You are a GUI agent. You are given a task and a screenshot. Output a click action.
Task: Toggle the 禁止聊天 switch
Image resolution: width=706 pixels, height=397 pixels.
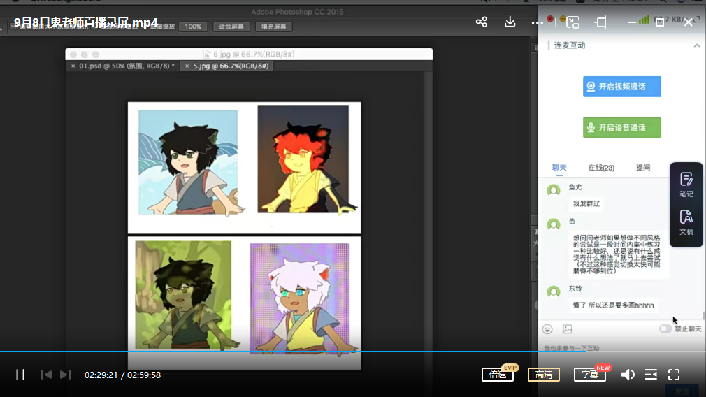(665, 329)
